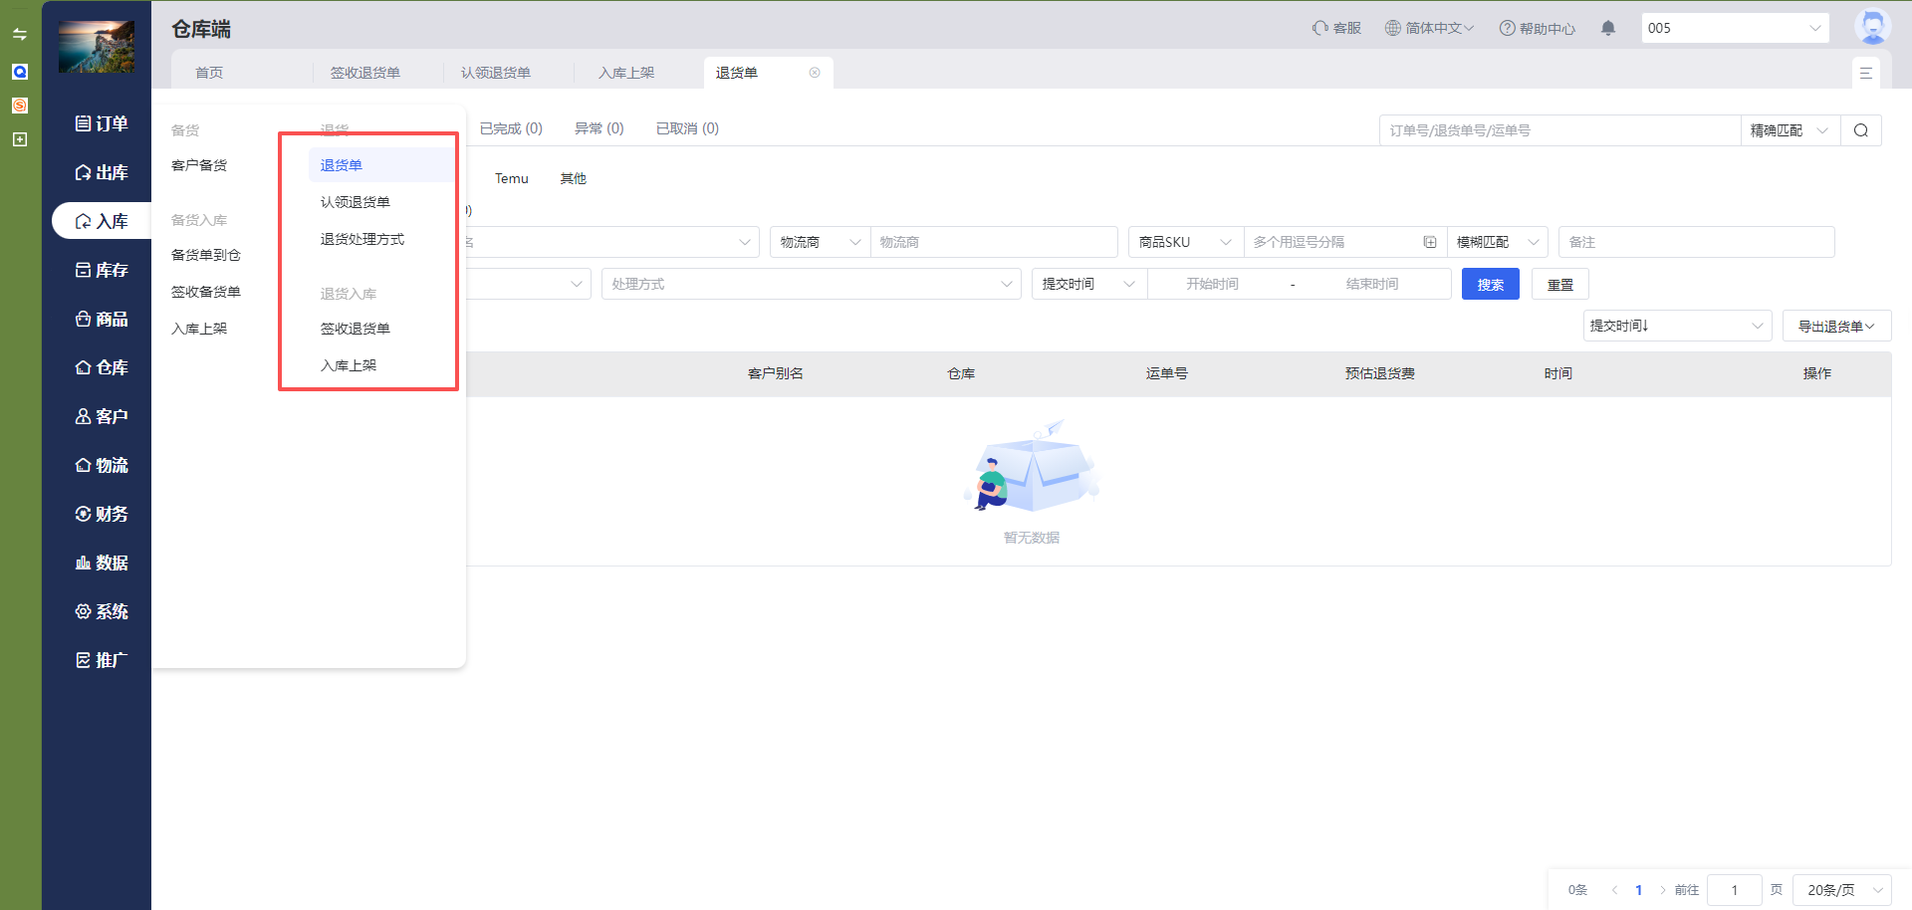Collapse the sidebar with the swap icon

click(20, 34)
